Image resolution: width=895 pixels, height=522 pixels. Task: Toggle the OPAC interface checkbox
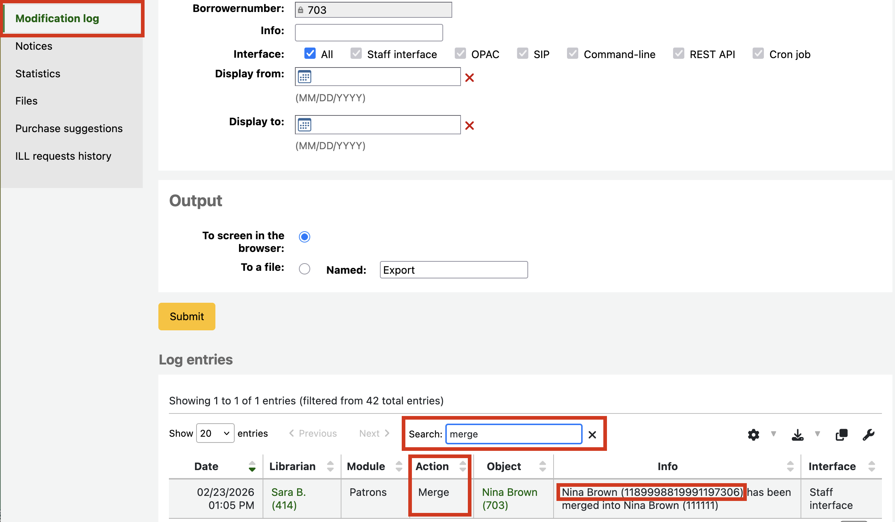point(460,54)
